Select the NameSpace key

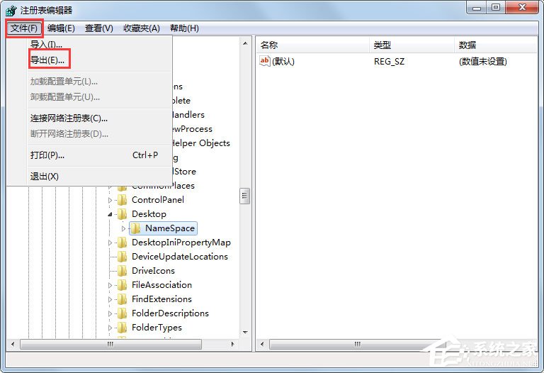coord(170,228)
